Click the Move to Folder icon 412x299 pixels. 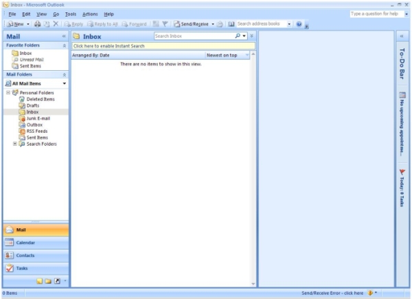(47, 24)
